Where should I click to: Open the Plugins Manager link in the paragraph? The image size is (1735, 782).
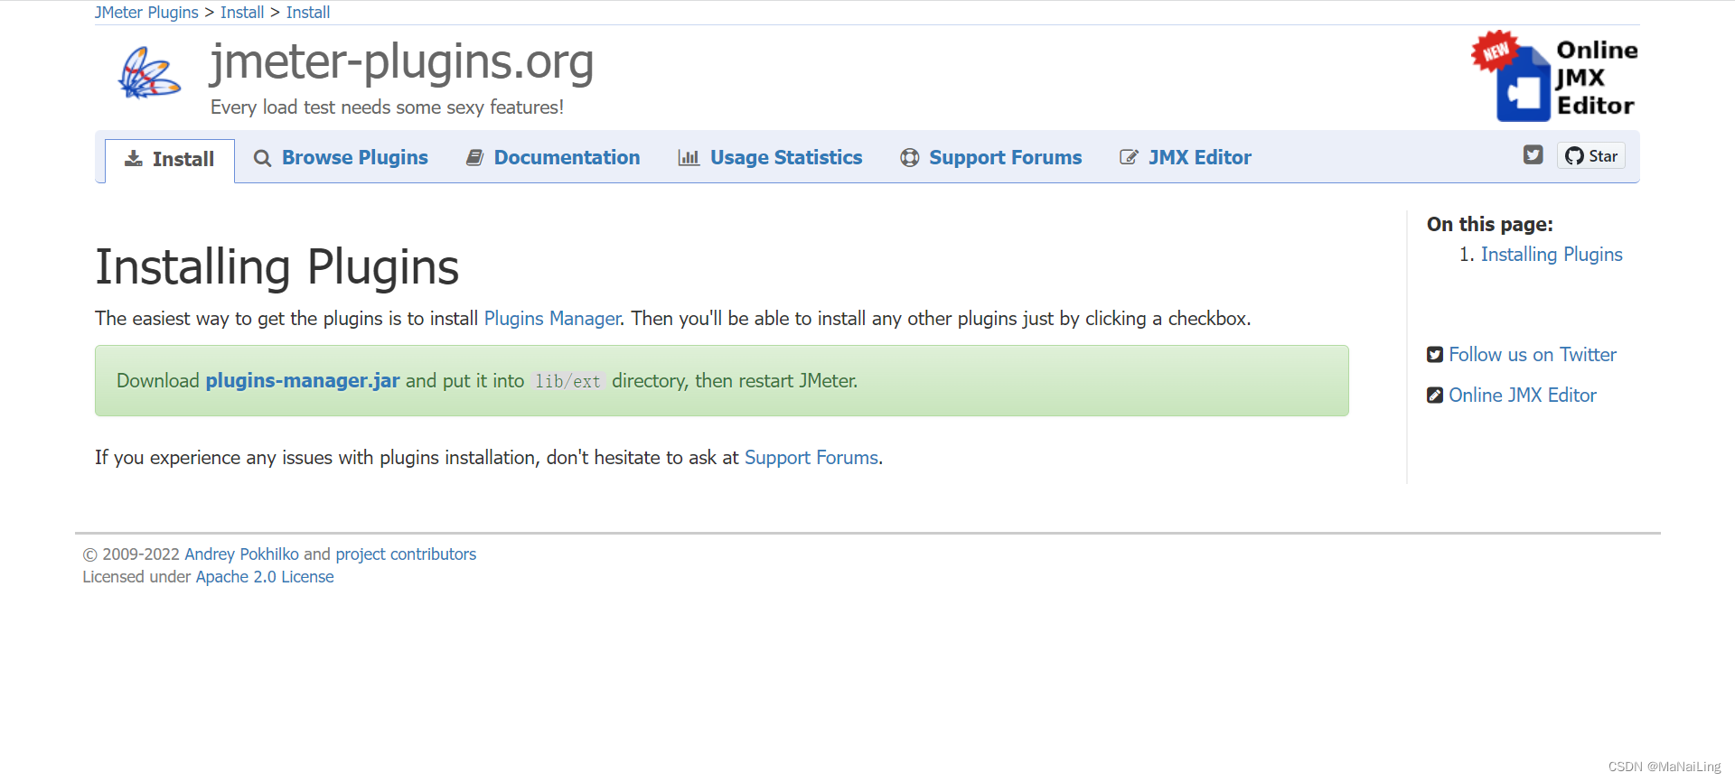click(x=552, y=319)
